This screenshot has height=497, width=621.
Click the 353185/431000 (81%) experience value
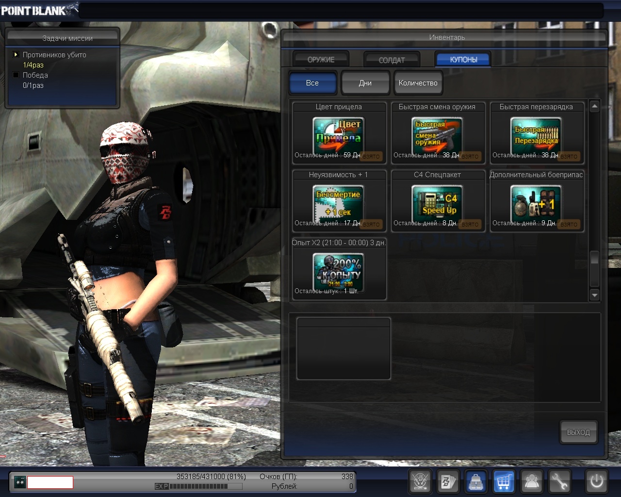[x=211, y=477]
